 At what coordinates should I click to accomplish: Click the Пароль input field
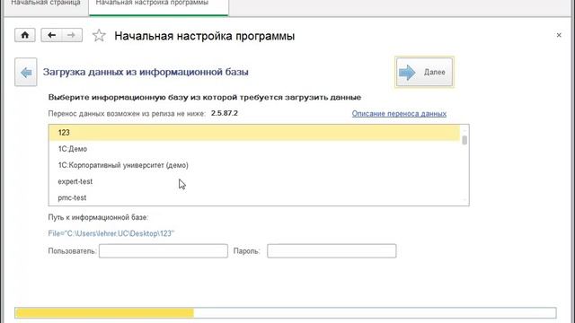pyautogui.click(x=332, y=251)
